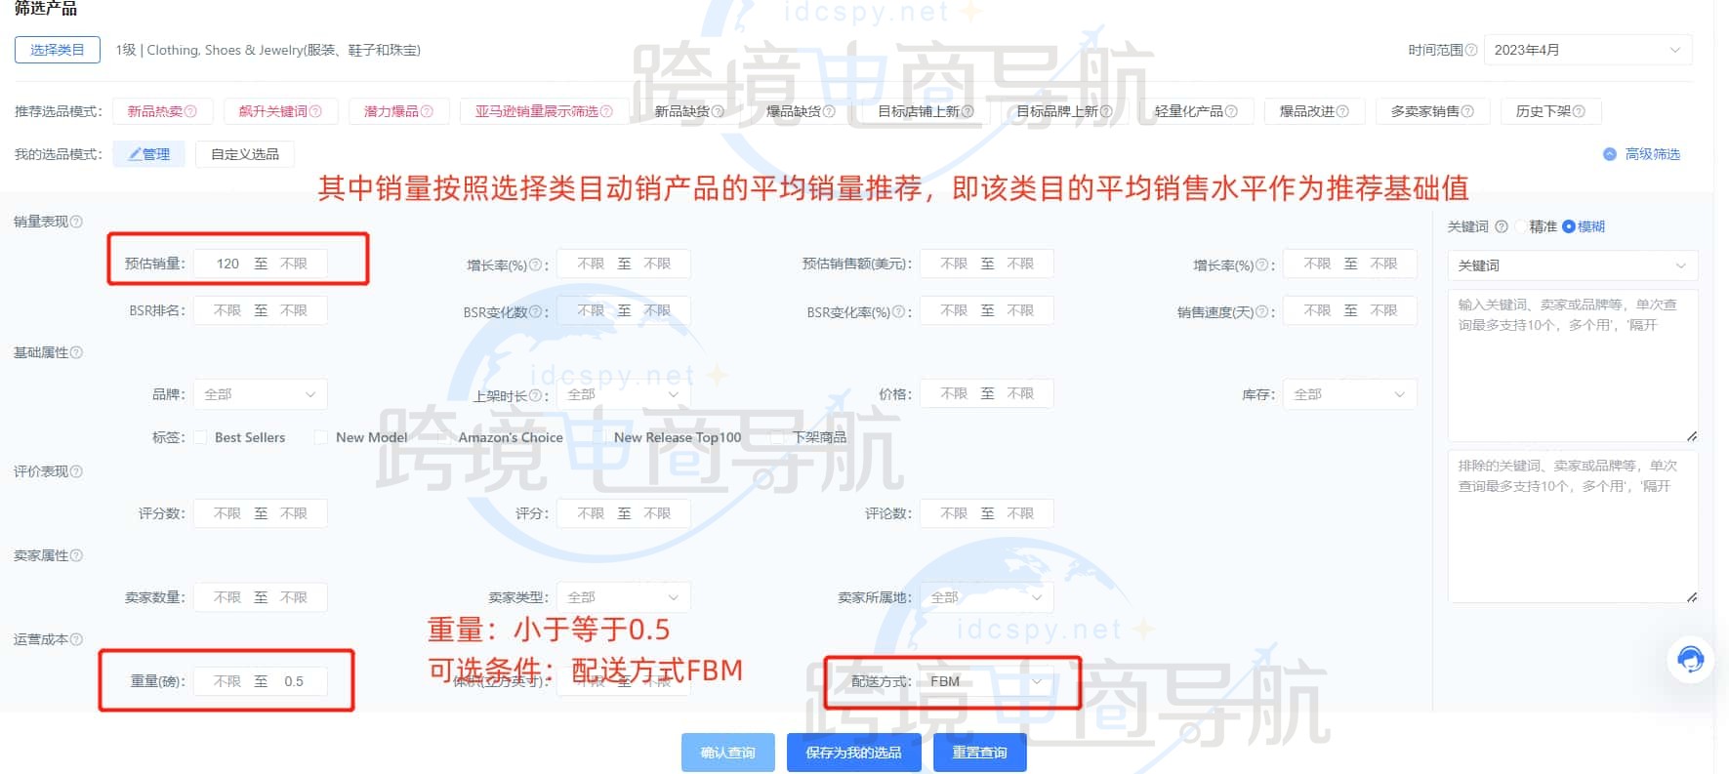Click help icon next to BSR变化数
1729x774 pixels.
pyautogui.click(x=535, y=312)
